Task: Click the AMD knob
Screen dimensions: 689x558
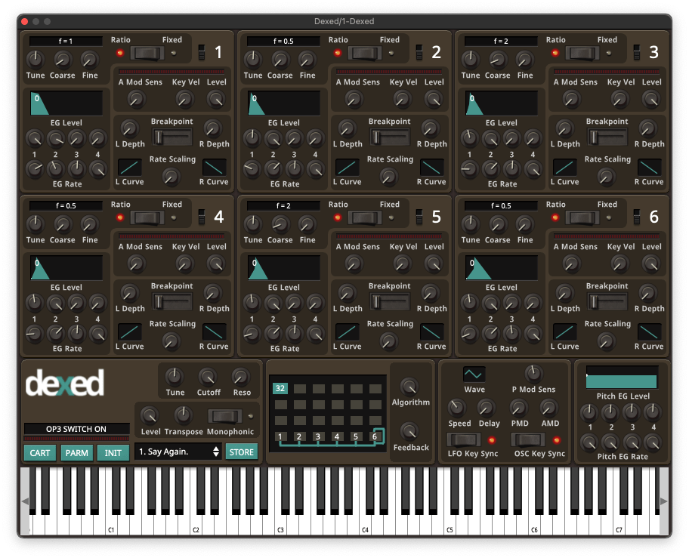Action: [548, 408]
